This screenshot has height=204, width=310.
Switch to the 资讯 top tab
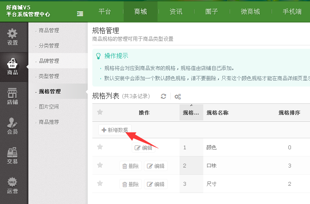176,12
